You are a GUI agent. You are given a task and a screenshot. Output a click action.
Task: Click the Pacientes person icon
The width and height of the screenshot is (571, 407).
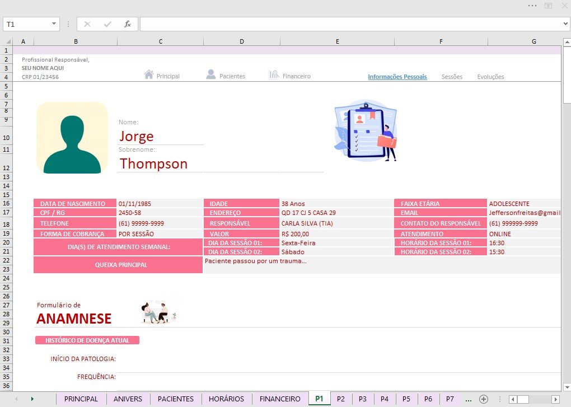pyautogui.click(x=211, y=74)
